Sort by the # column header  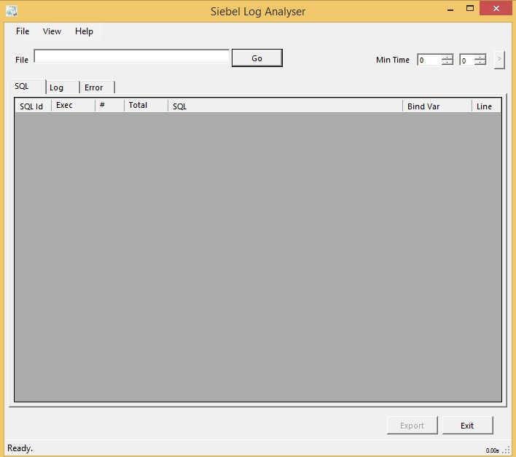point(109,105)
